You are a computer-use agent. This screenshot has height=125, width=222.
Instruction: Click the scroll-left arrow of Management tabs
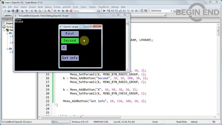tap(3, 23)
